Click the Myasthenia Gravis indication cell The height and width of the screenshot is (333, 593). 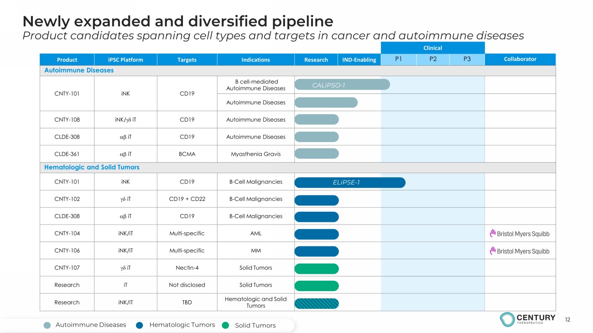click(256, 154)
